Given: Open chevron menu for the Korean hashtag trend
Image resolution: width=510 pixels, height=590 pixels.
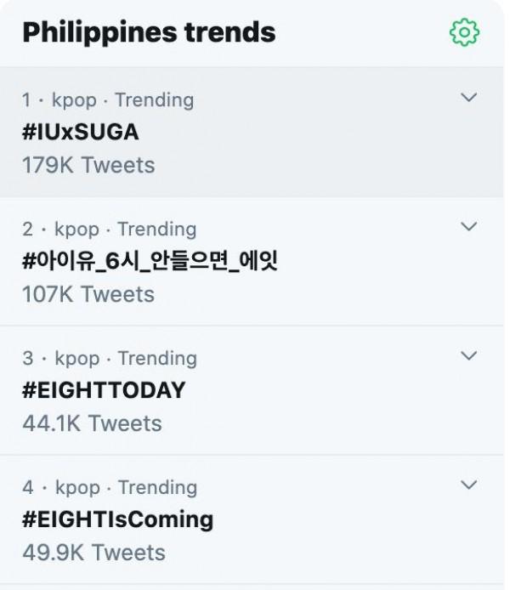Looking at the screenshot, I should (468, 226).
